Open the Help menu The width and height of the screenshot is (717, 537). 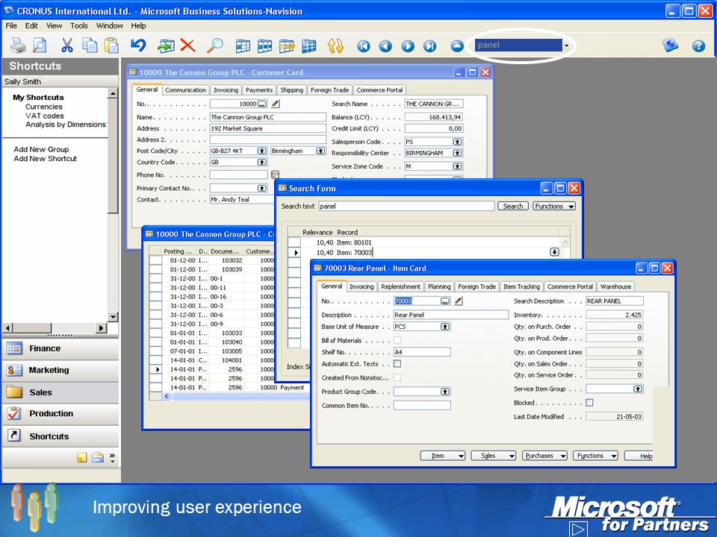pos(138,25)
